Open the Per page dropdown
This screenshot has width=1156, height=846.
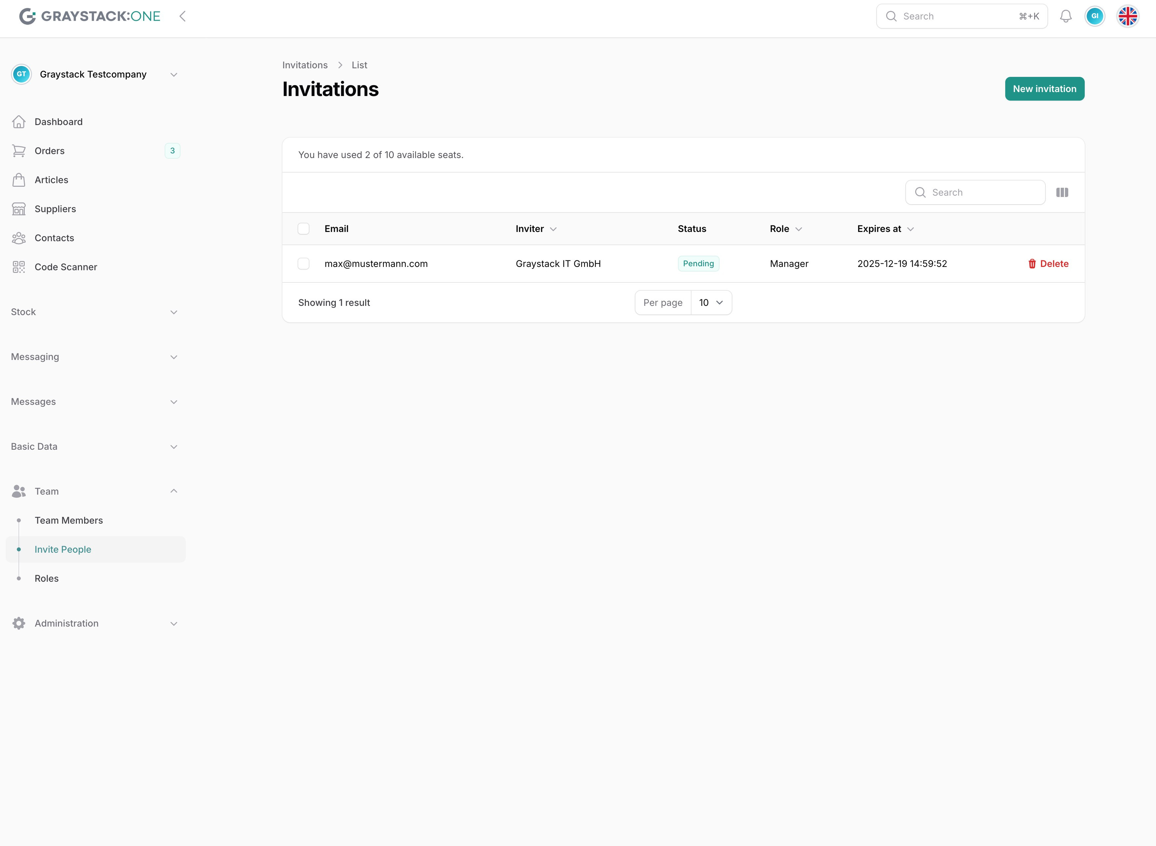click(x=711, y=303)
